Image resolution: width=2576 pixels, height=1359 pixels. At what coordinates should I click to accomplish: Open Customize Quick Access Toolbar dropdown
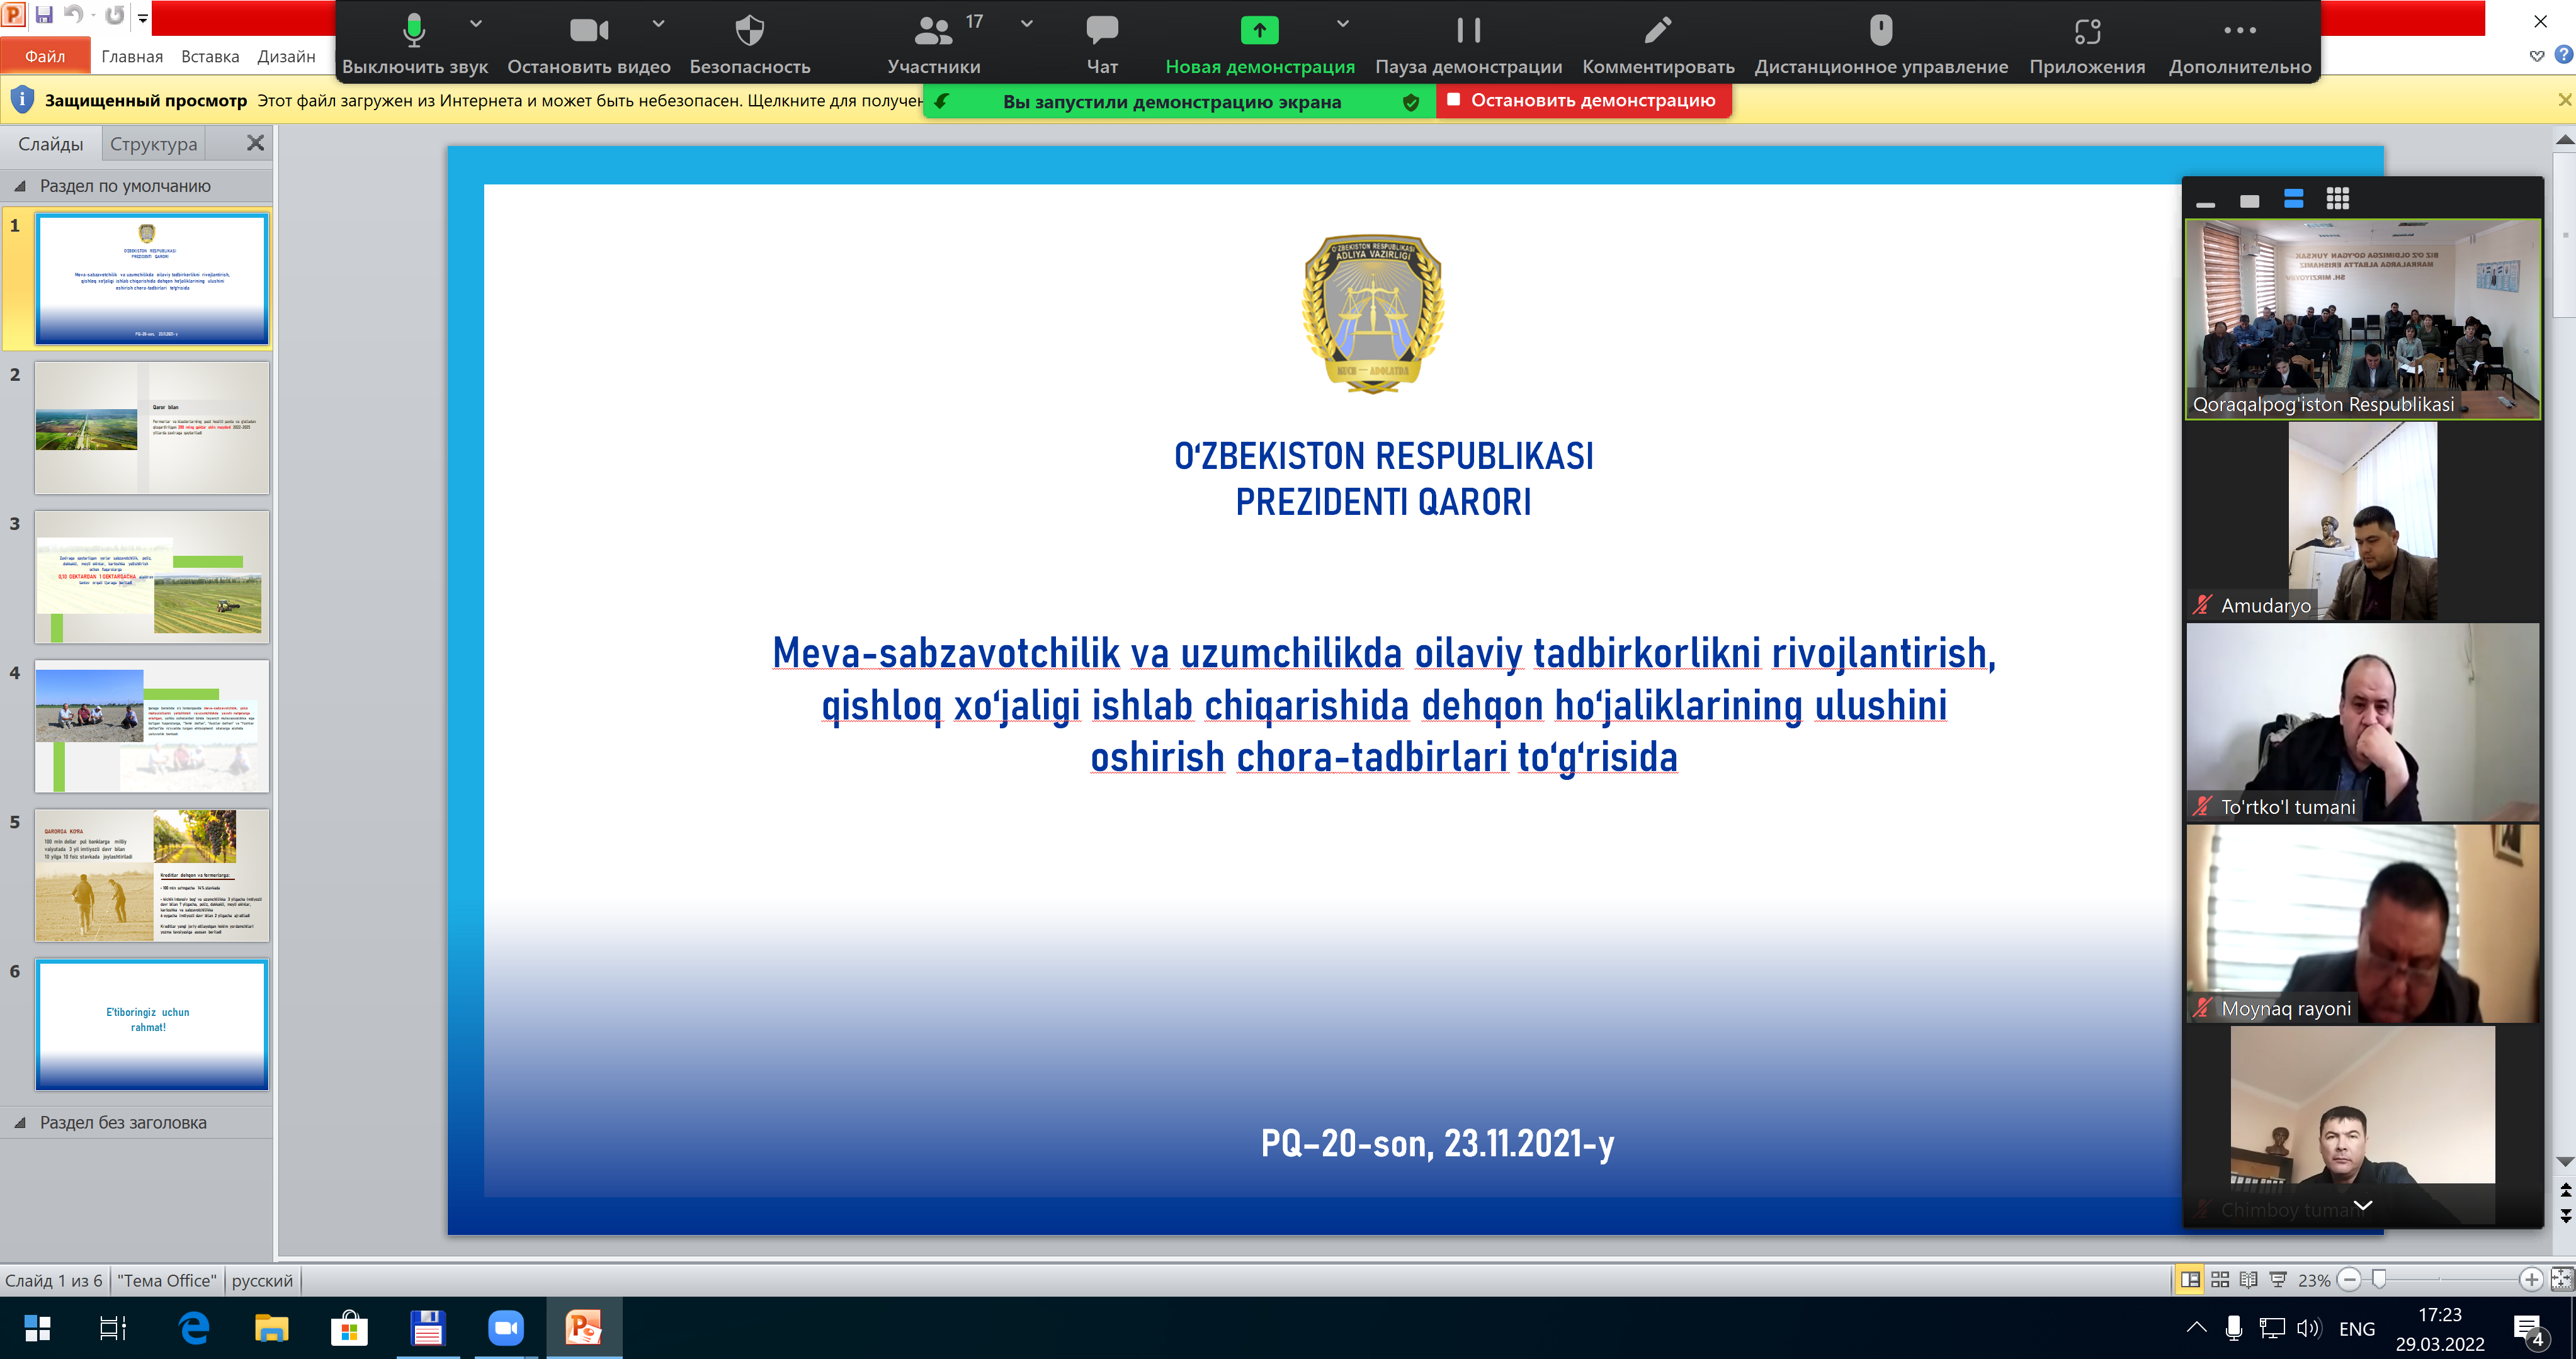tap(143, 17)
